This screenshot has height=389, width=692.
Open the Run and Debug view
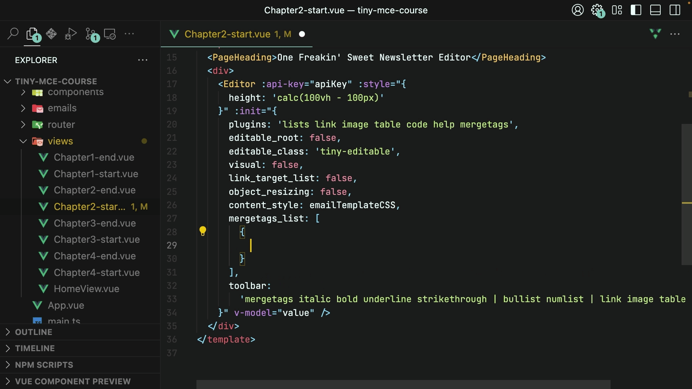click(71, 34)
